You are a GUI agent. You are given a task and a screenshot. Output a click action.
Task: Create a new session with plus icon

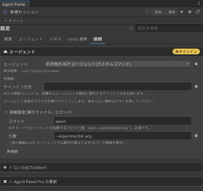coord(182,12)
